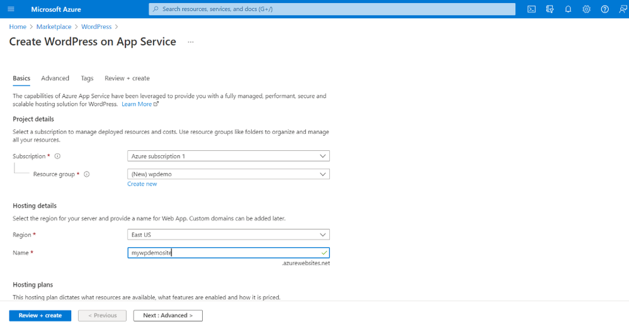Switch to the Advanced tab

[x=55, y=78]
